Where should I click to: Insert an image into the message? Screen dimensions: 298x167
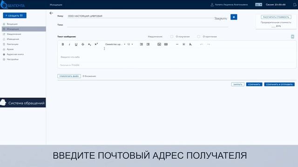coord(159,45)
